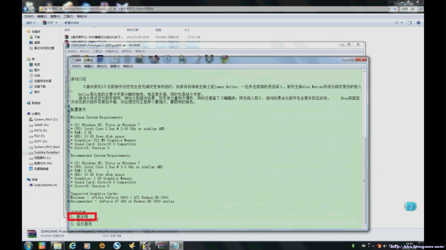Open WinRAR 命令(C) menu
Viewport: 446px width, 250px height.
click(84, 51)
